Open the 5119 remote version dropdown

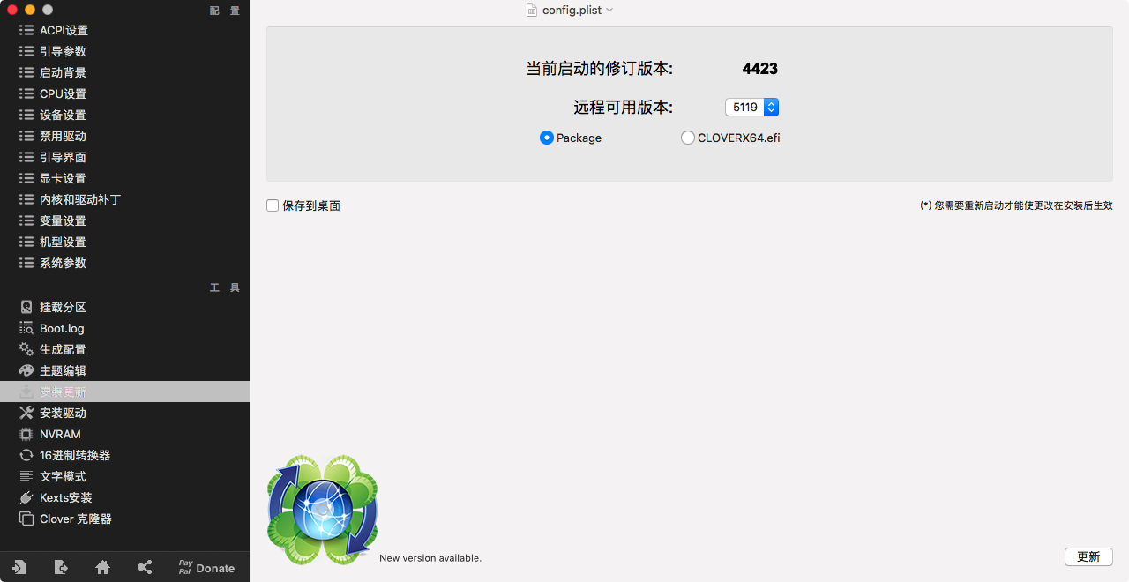pyautogui.click(x=751, y=107)
